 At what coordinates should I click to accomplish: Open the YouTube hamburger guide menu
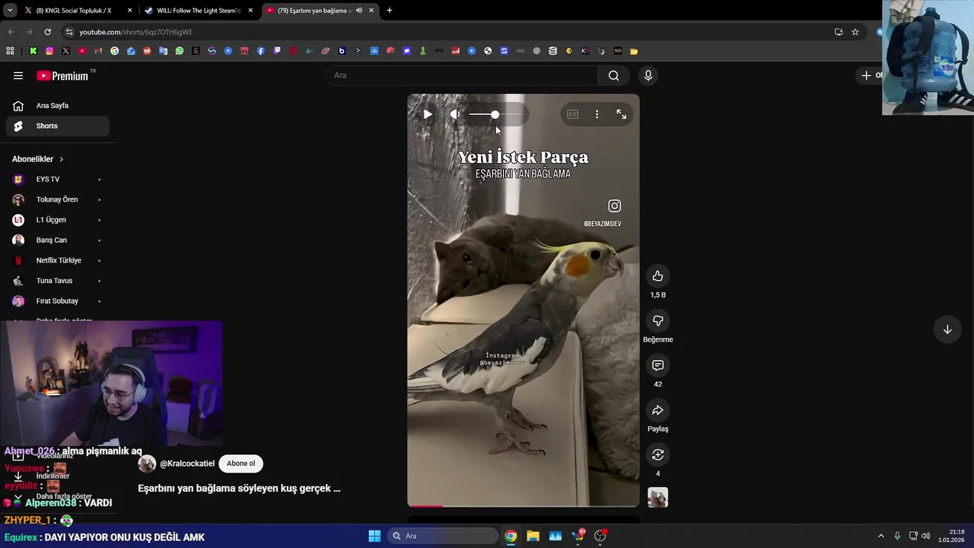(18, 75)
